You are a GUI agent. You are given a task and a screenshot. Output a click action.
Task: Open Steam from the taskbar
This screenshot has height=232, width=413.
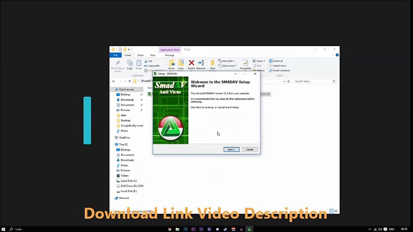pos(225,229)
